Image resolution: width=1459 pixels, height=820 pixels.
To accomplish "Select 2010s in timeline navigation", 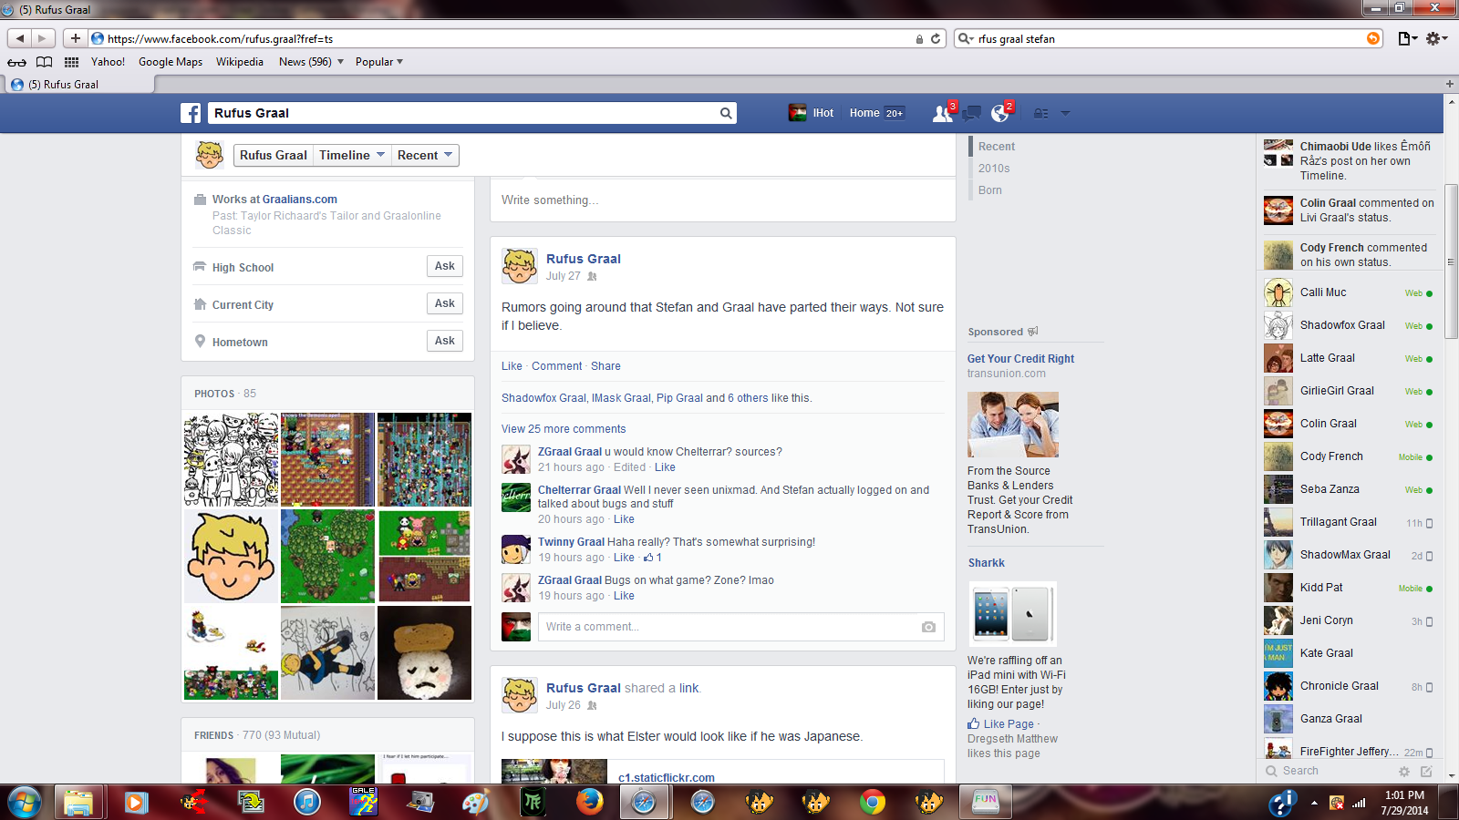I will (x=994, y=169).
